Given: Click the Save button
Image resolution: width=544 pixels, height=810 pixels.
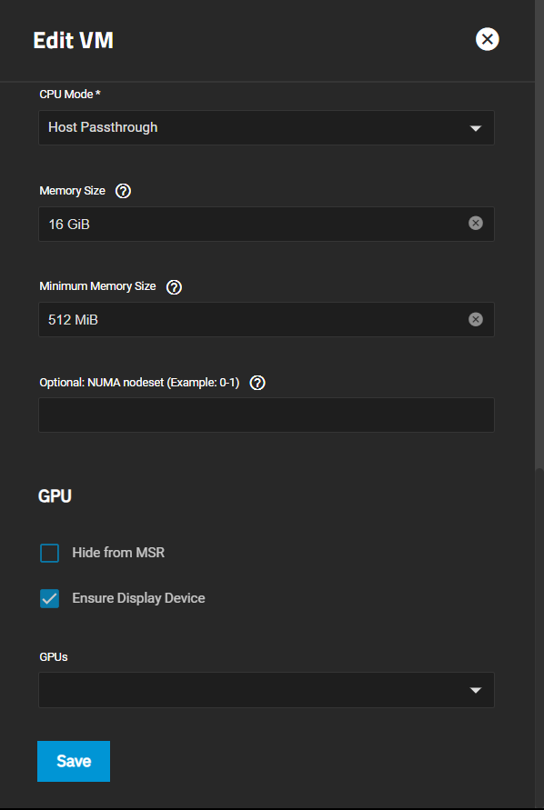Looking at the screenshot, I should 74,761.
